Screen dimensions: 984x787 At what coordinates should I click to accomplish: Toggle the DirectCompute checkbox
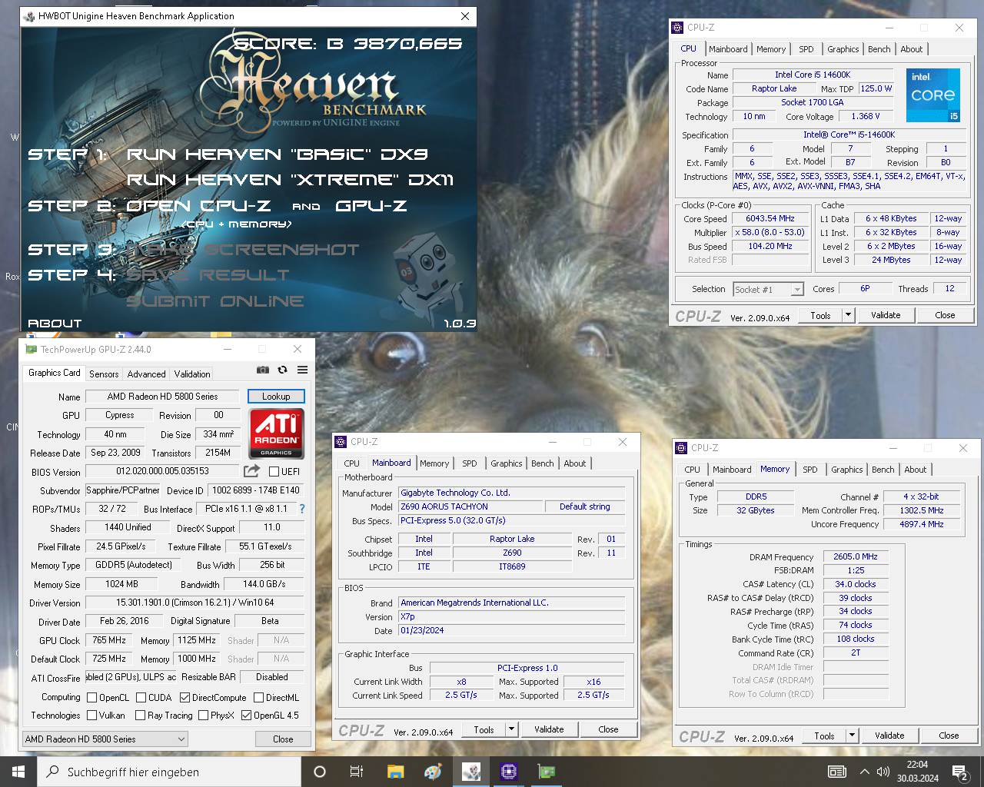click(x=185, y=698)
